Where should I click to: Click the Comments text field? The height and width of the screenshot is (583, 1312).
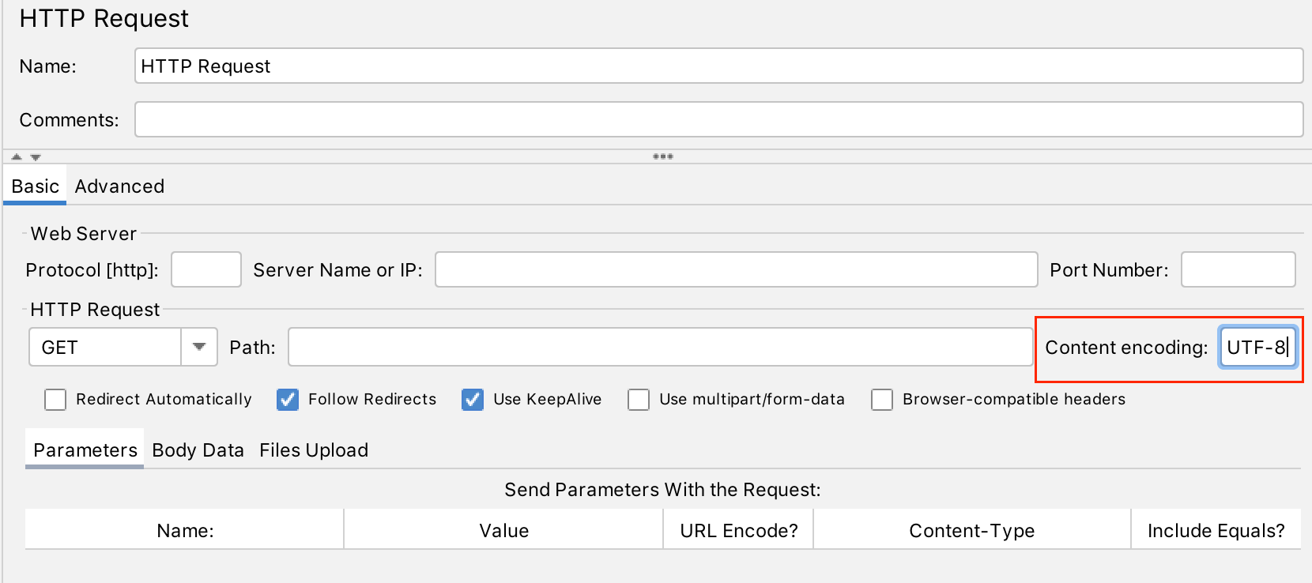click(718, 120)
